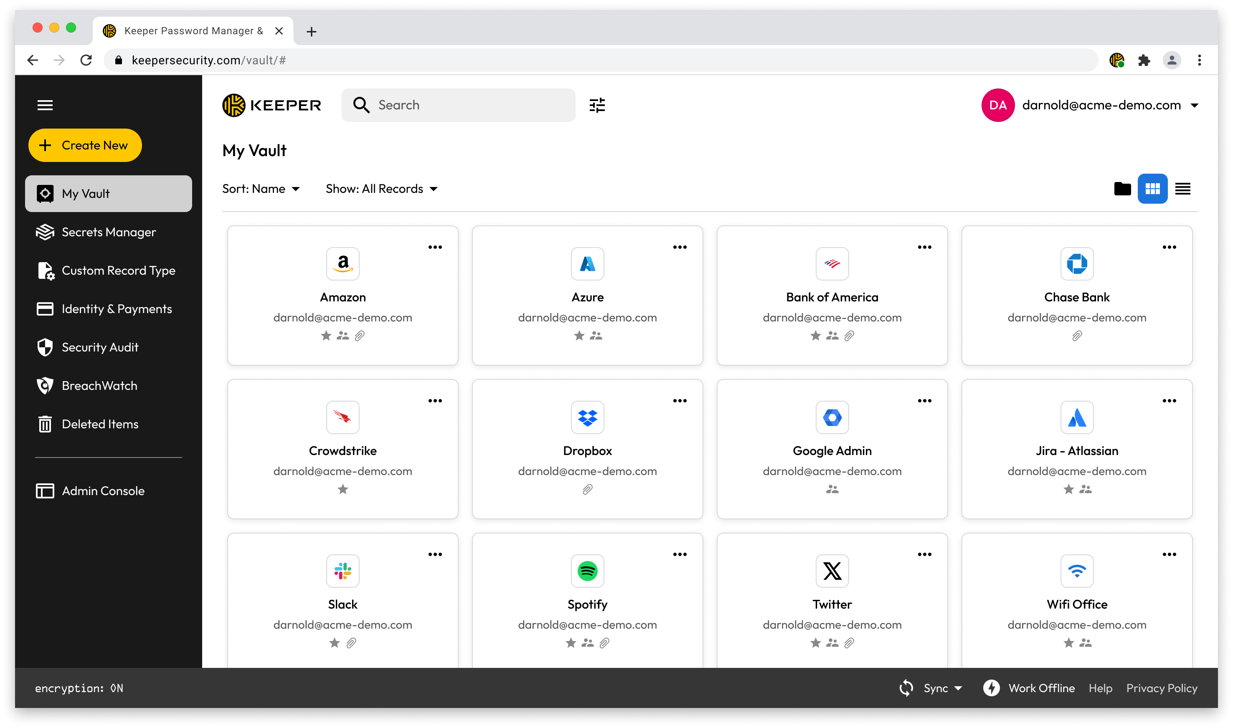Open Slack record options menu
The height and width of the screenshot is (728, 1233).
435,554
